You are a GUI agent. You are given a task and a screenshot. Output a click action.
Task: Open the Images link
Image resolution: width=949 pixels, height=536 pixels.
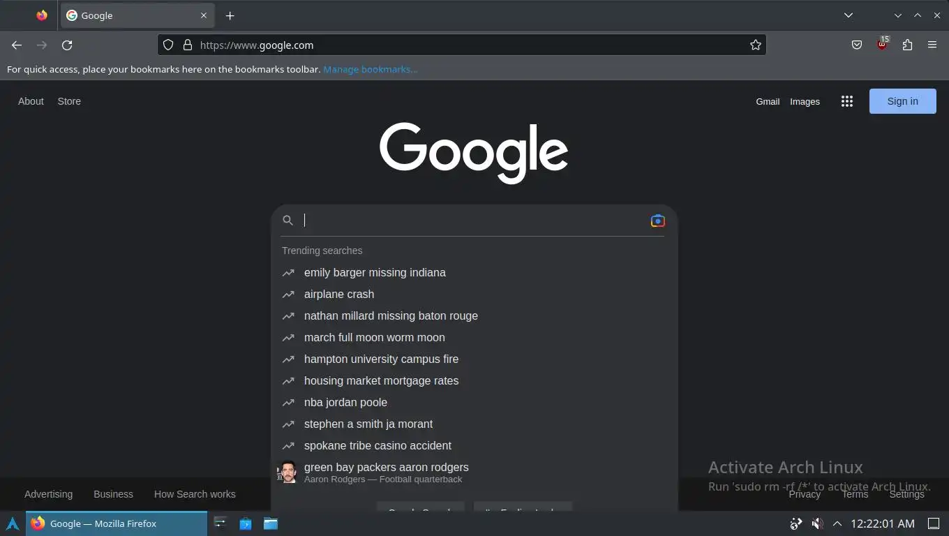pos(805,102)
